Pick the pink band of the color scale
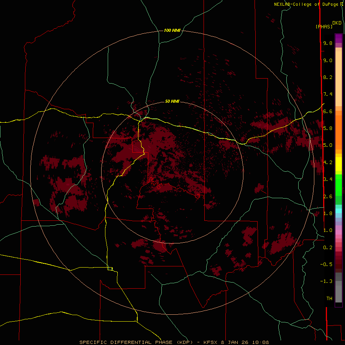The height and width of the screenshot is (345, 345). tap(338, 232)
